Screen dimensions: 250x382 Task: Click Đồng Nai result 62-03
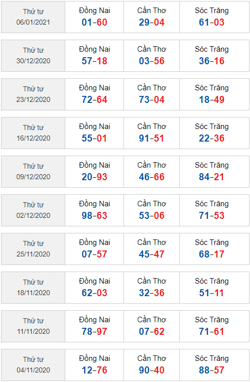coord(94,293)
